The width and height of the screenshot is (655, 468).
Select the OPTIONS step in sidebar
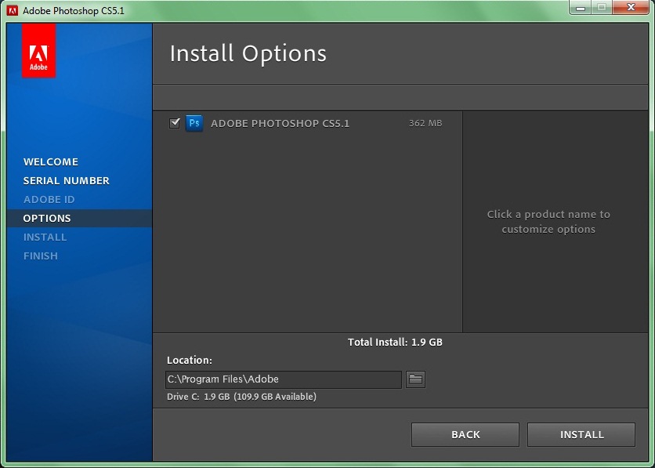click(x=79, y=218)
